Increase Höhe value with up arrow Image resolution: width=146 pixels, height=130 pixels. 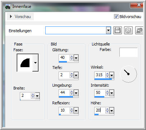[x=107, y=109]
